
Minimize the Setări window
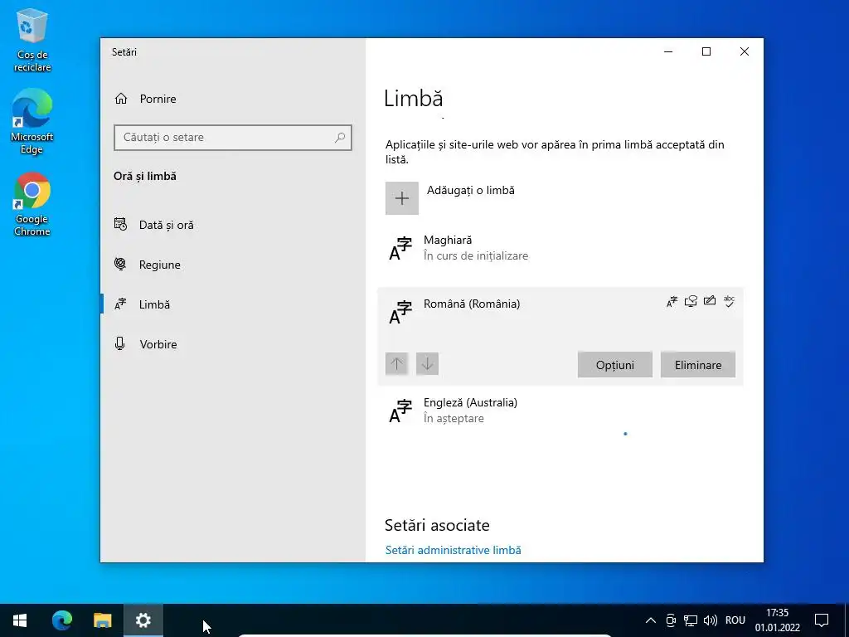coord(668,51)
